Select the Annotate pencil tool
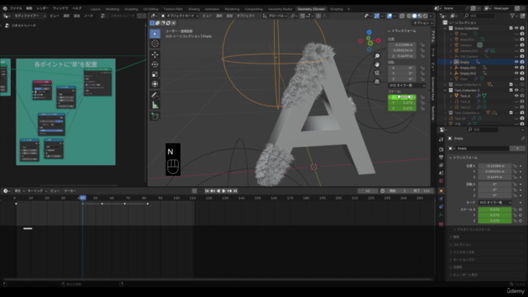The image size is (528, 297). pos(155,95)
